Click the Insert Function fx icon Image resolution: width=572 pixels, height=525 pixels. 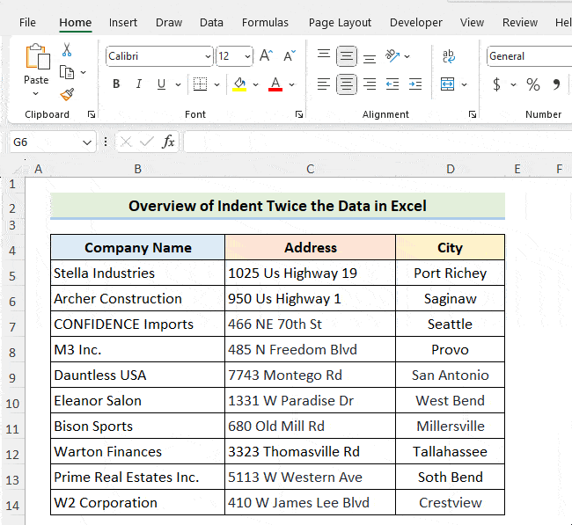pyautogui.click(x=168, y=142)
